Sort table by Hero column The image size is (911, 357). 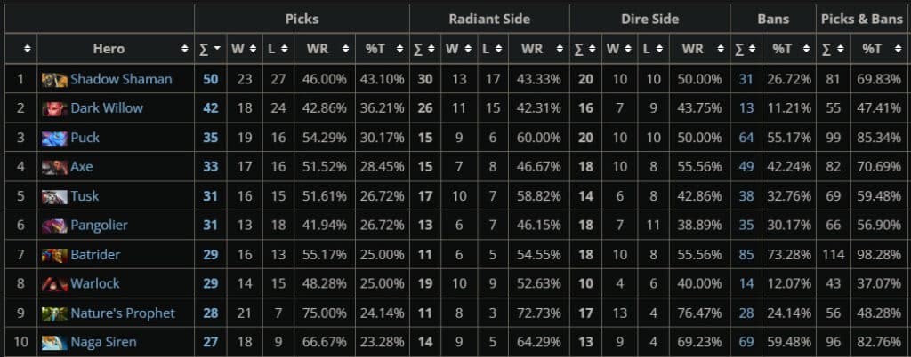pyautogui.click(x=115, y=49)
